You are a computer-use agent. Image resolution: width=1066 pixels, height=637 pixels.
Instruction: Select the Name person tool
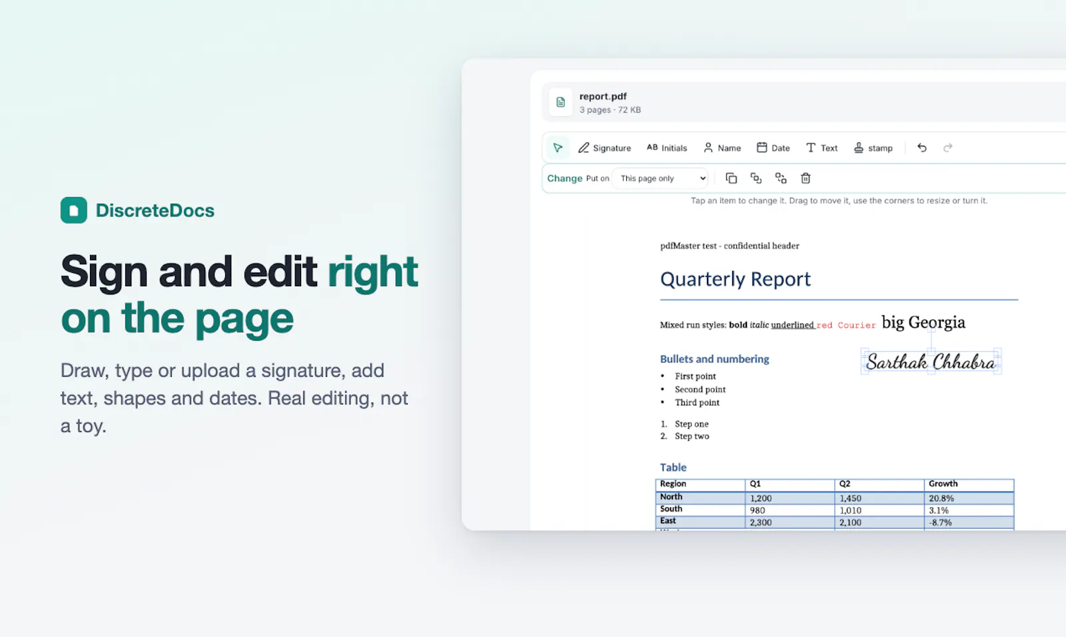click(x=722, y=148)
